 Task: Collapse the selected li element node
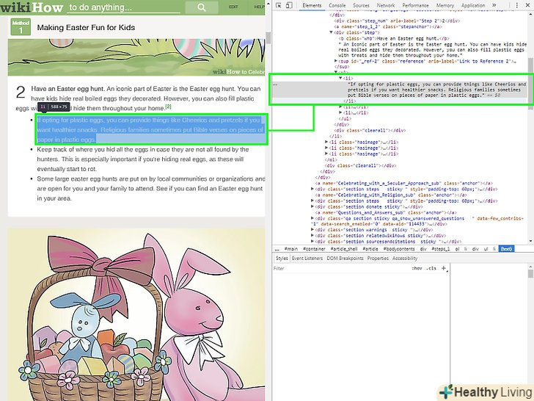coord(340,78)
